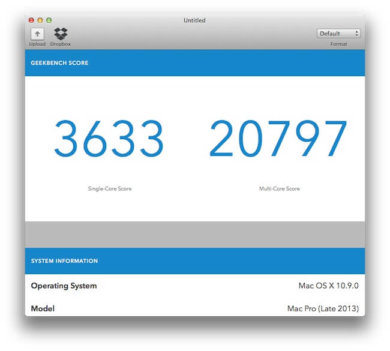Click the Untitled window title
Viewport: 390px width, 351px height.
(194, 20)
